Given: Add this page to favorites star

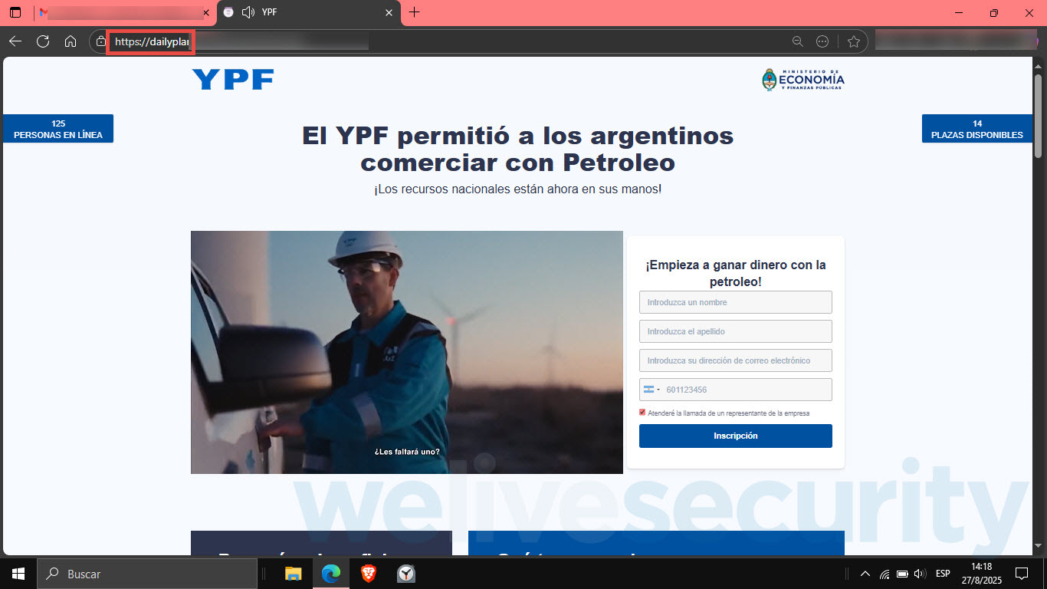Looking at the screenshot, I should point(854,41).
